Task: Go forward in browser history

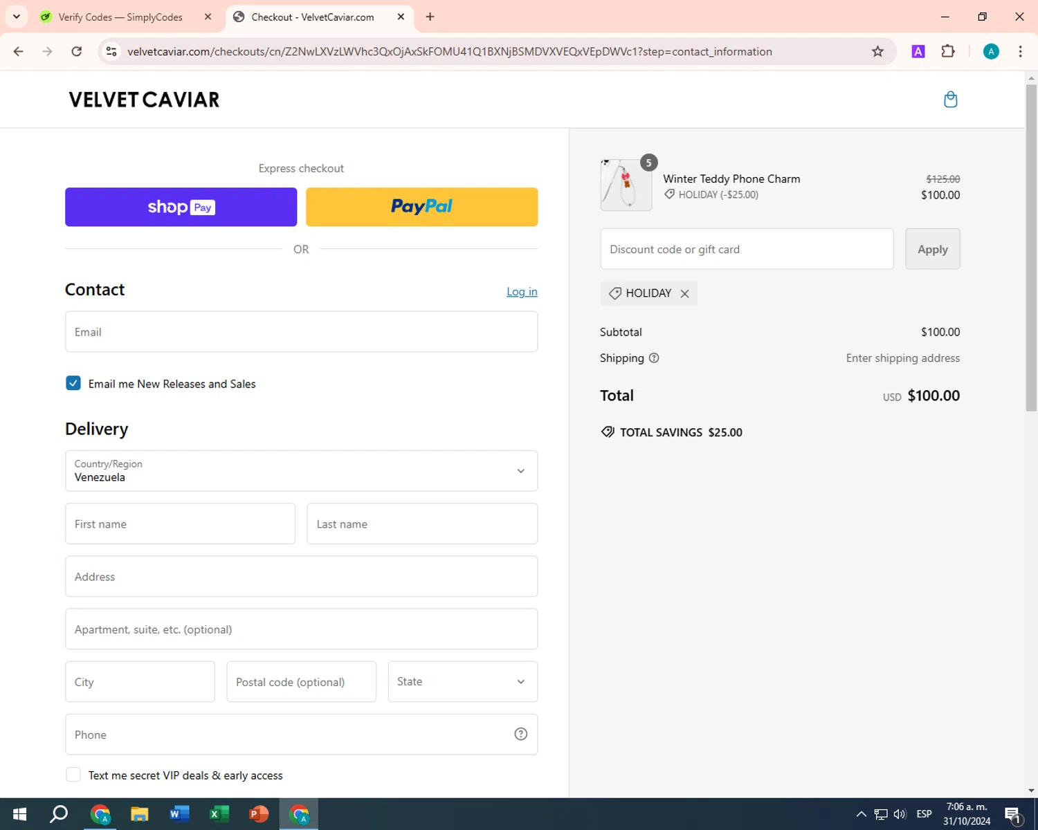Action: click(47, 52)
